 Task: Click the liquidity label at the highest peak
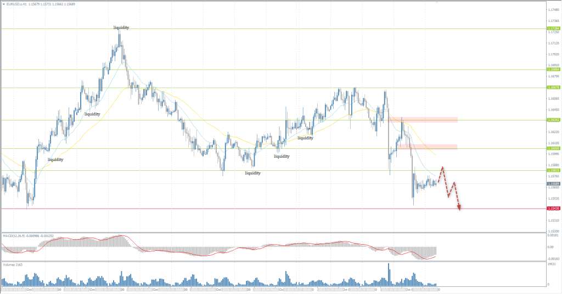121,27
